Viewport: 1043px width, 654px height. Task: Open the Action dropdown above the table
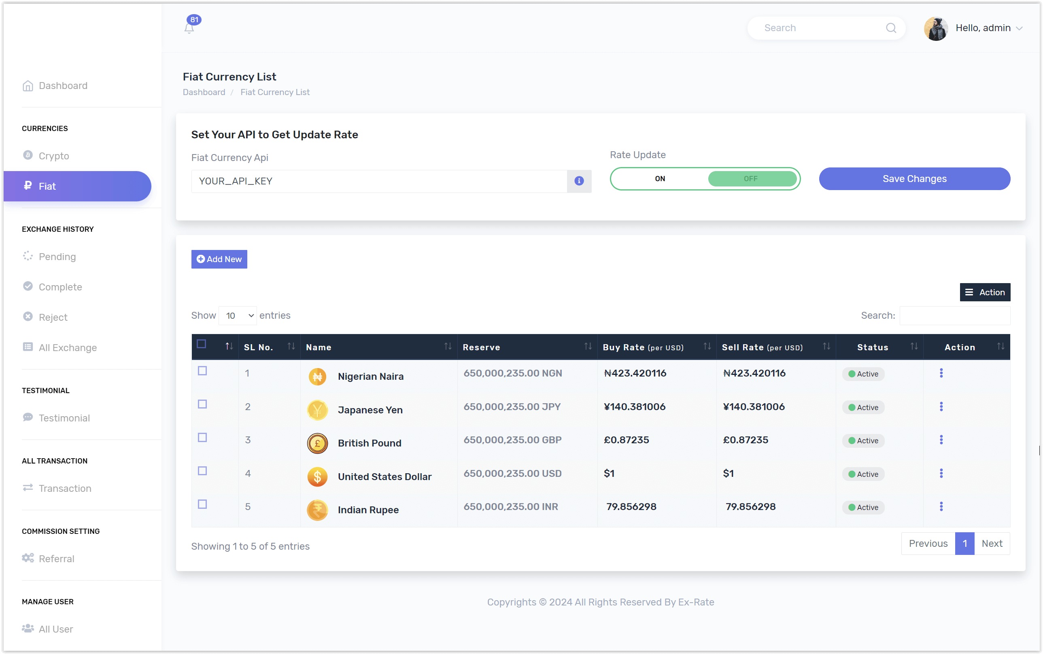pyautogui.click(x=985, y=292)
